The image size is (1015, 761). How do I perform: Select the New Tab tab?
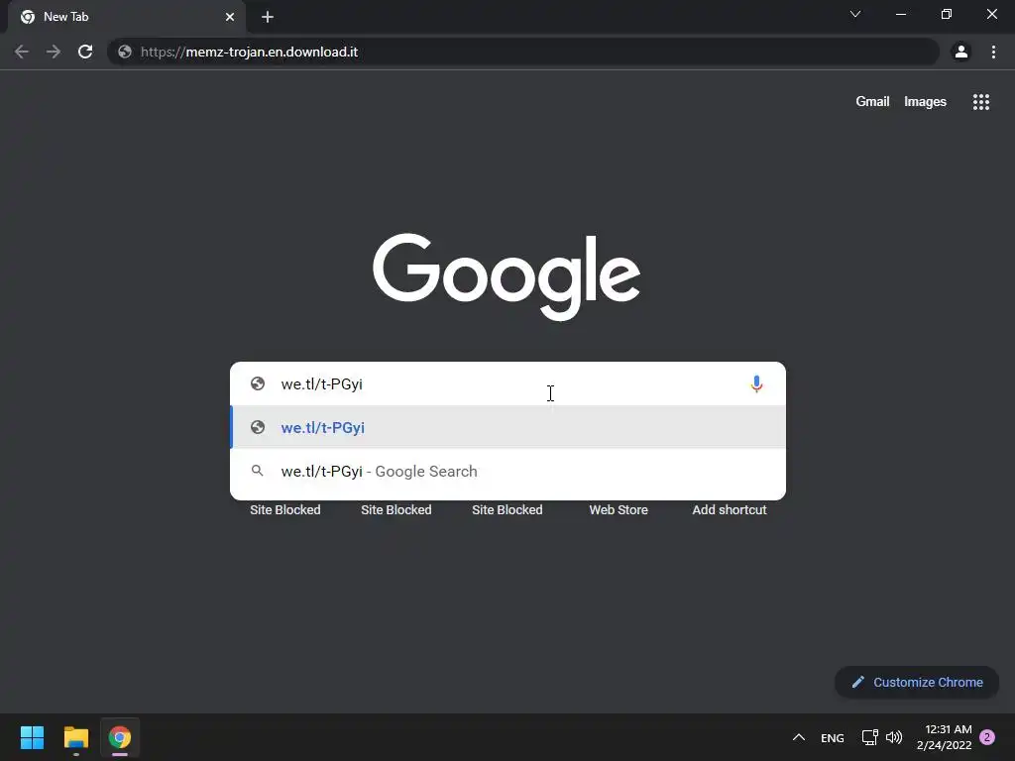tap(126, 17)
